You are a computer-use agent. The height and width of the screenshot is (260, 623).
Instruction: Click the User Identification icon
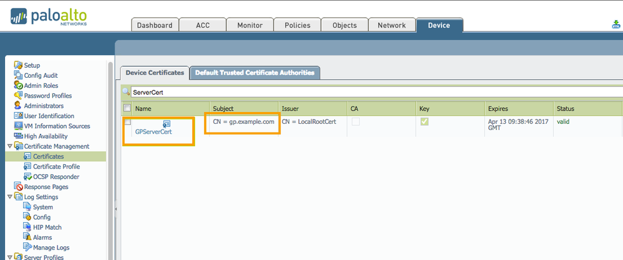(18, 116)
